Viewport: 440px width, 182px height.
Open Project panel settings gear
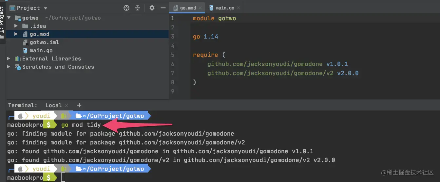(x=152, y=8)
